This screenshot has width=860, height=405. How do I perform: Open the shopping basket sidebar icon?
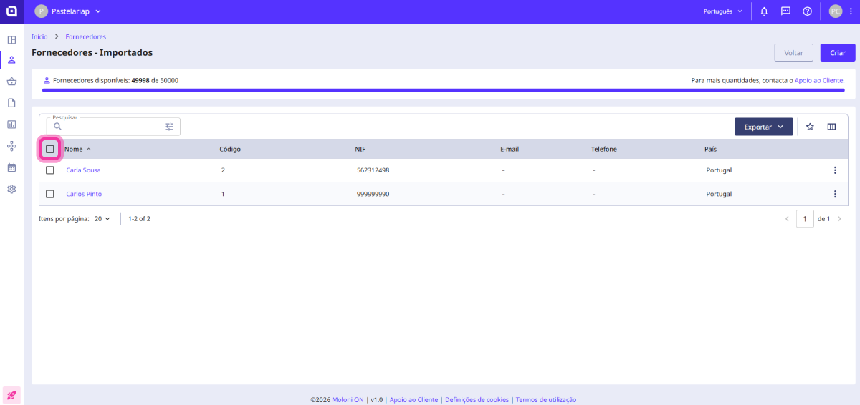[x=11, y=82]
